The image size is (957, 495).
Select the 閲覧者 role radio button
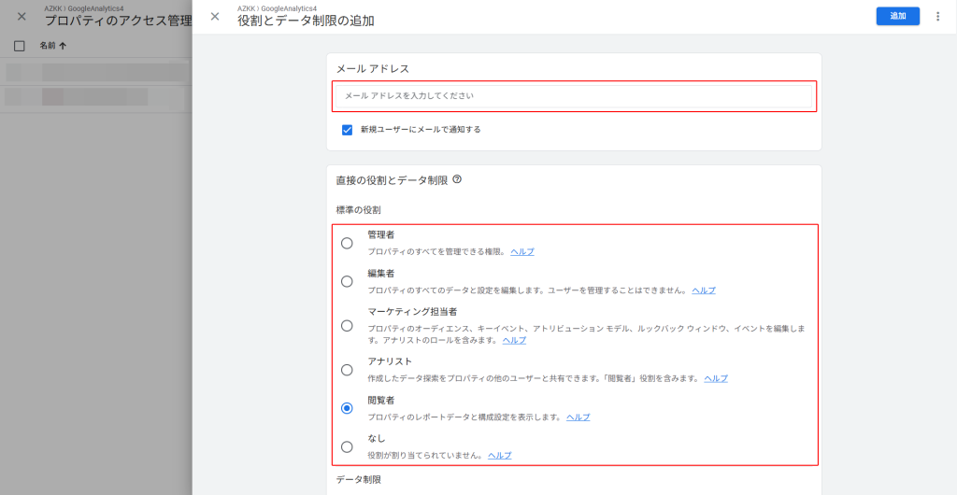[347, 408]
